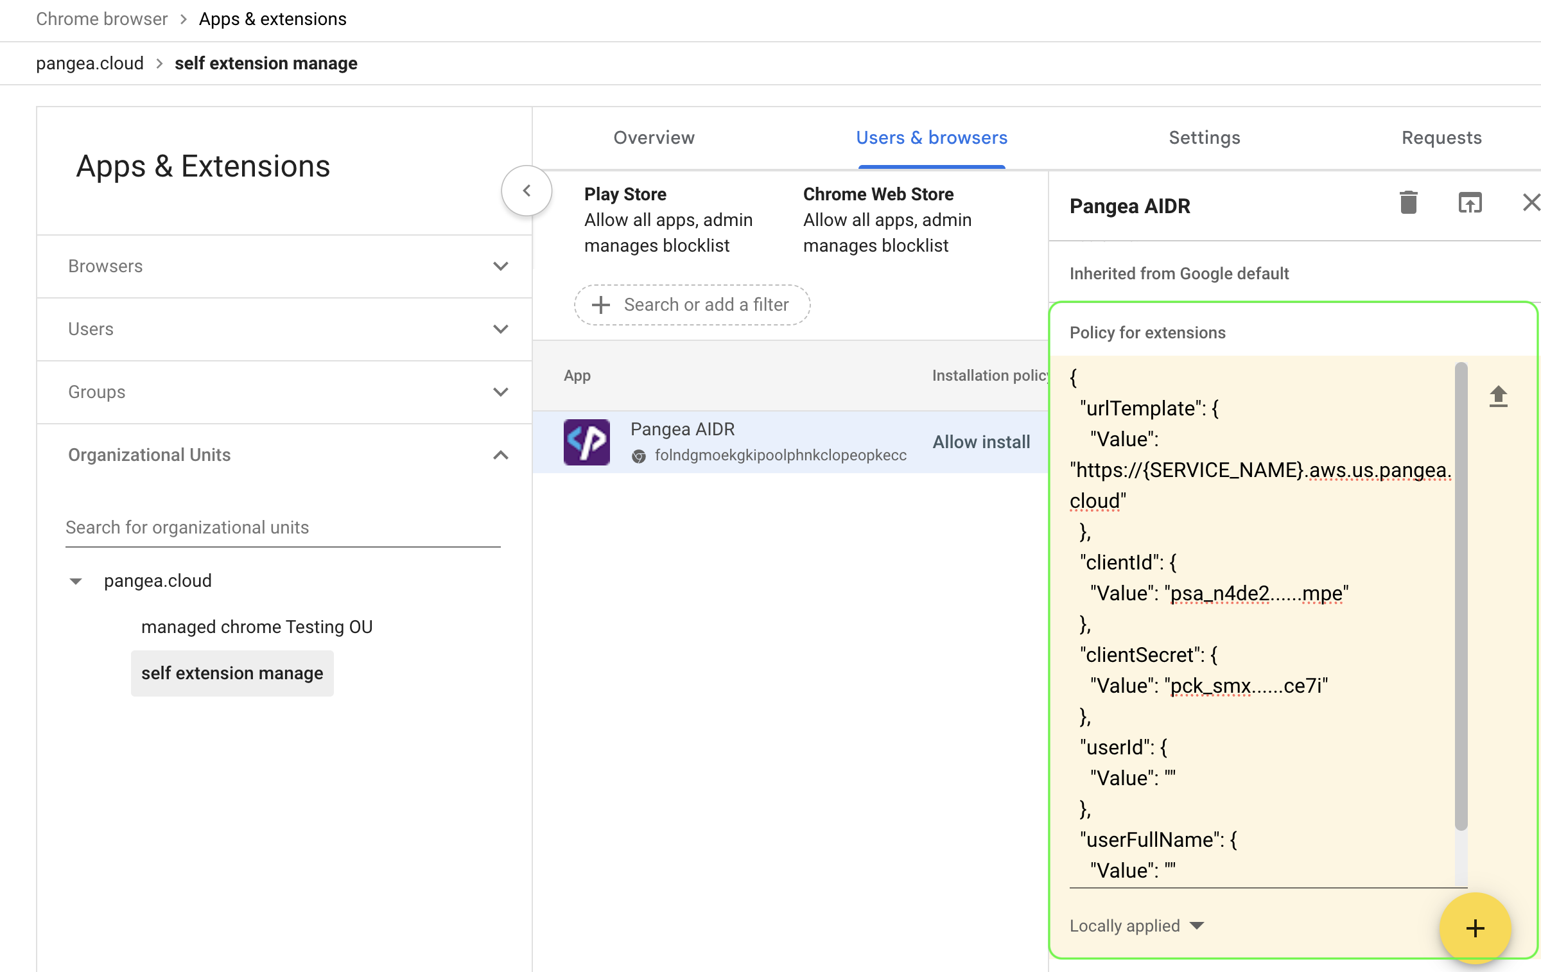The image size is (1541, 972).
Task: Expand the Groups section
Action: [284, 392]
